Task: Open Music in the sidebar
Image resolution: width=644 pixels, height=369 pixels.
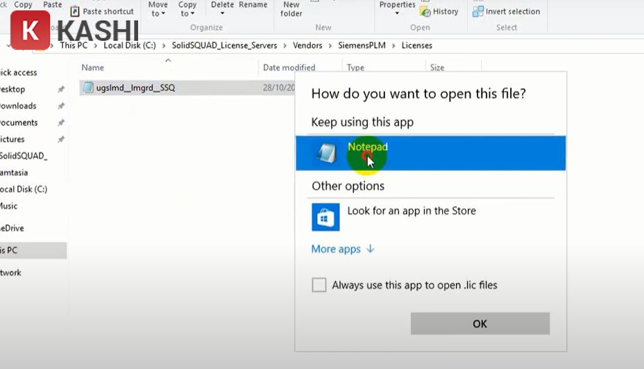Action: point(8,206)
